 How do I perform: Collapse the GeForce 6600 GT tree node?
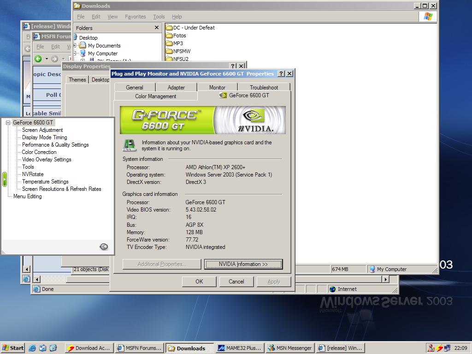8,123
